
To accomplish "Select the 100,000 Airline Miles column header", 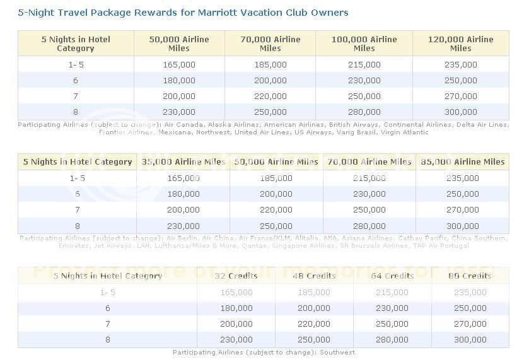I will point(364,44).
